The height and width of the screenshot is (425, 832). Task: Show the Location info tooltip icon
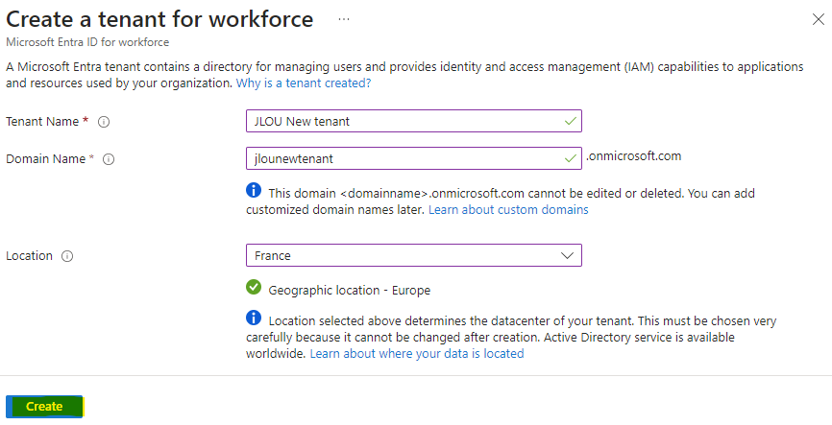pyautogui.click(x=67, y=256)
